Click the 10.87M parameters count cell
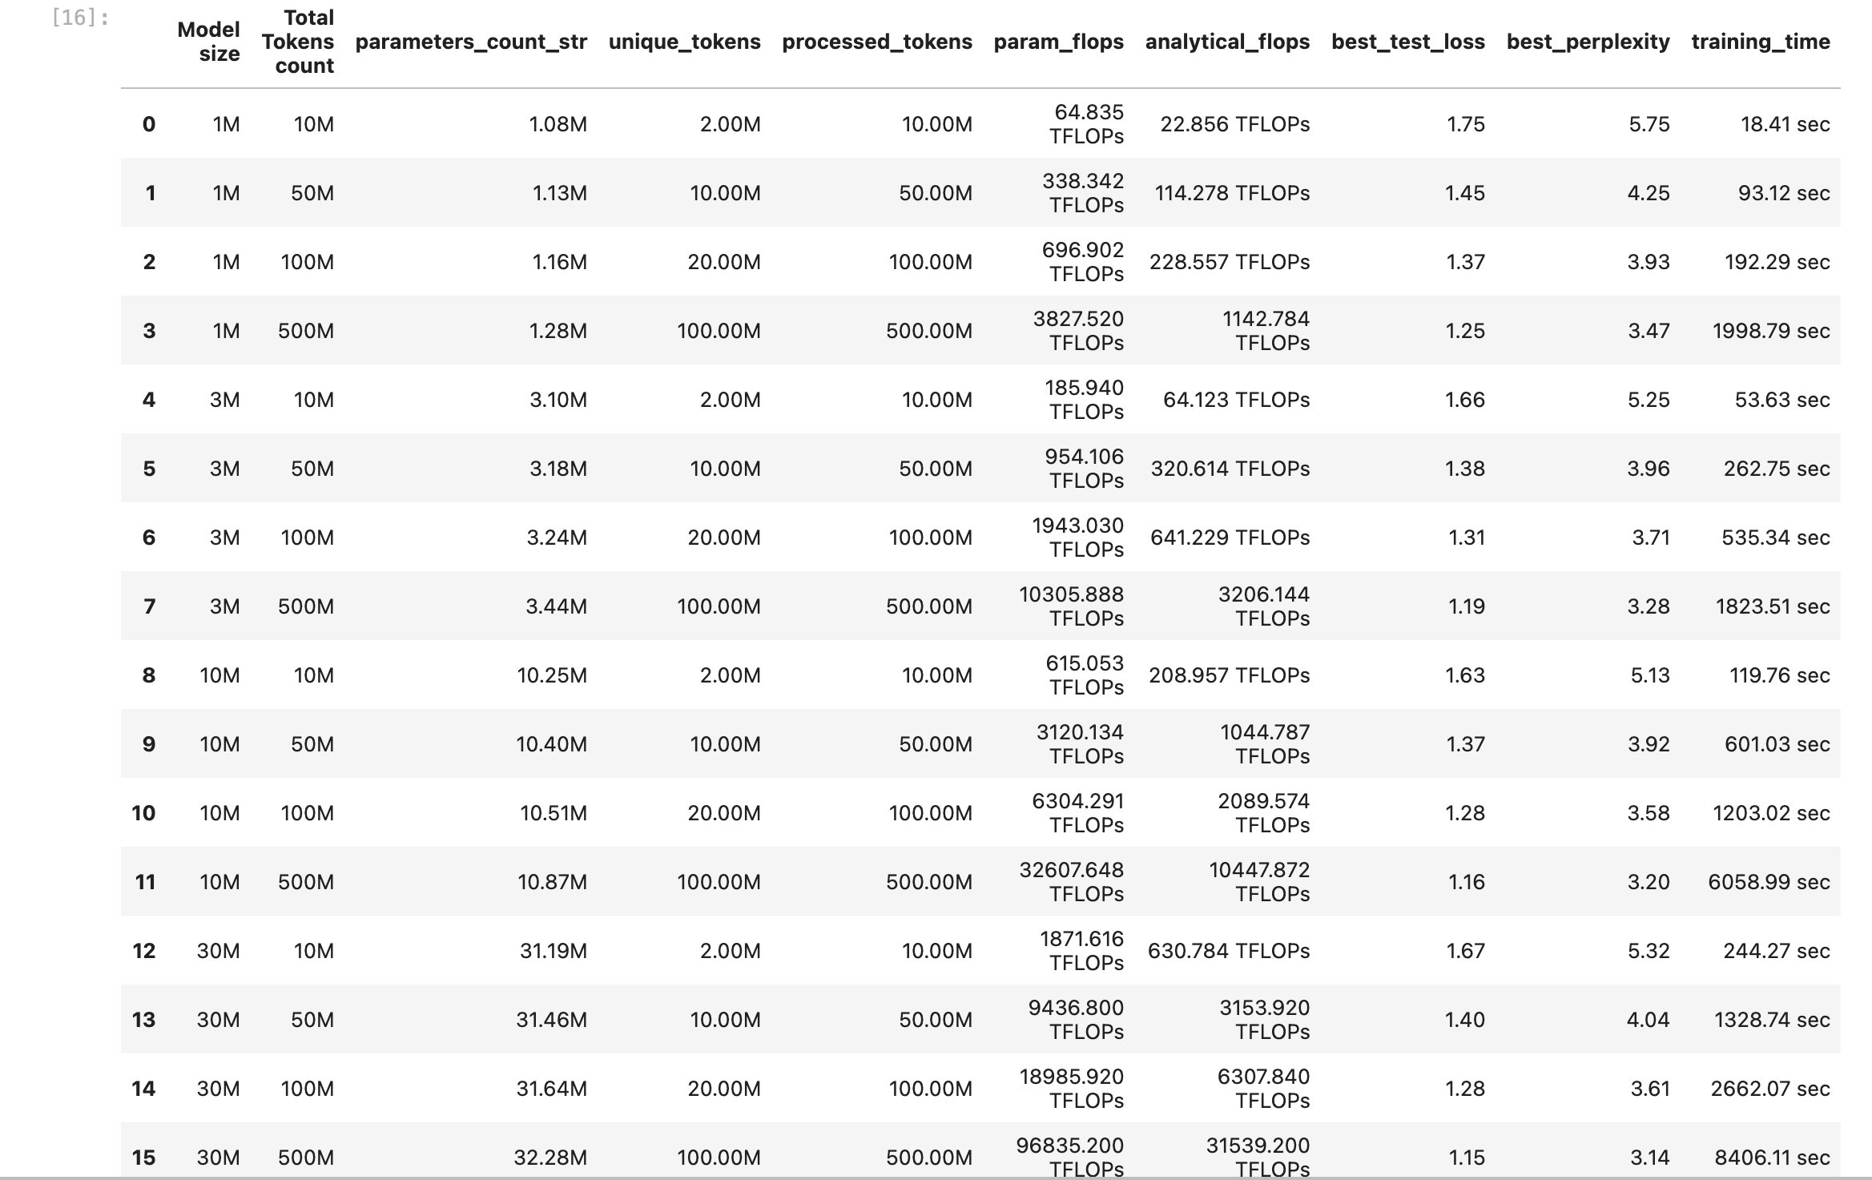 (552, 882)
